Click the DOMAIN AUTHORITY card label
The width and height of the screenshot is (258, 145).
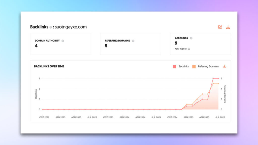pyautogui.click(x=47, y=41)
